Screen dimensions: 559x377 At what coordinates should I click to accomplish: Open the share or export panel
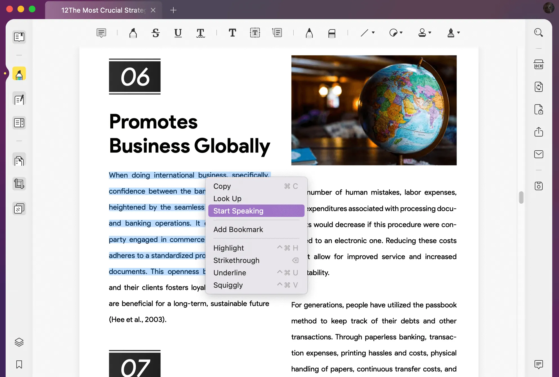pos(539,131)
